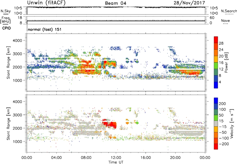Click the "Velocity [m s-1]" colorbar title
Screen dimensions: 237x164
coord(232,123)
